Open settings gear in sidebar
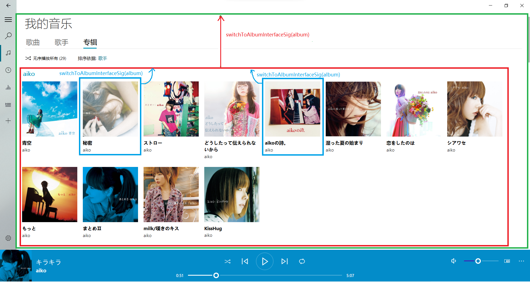 click(8, 238)
